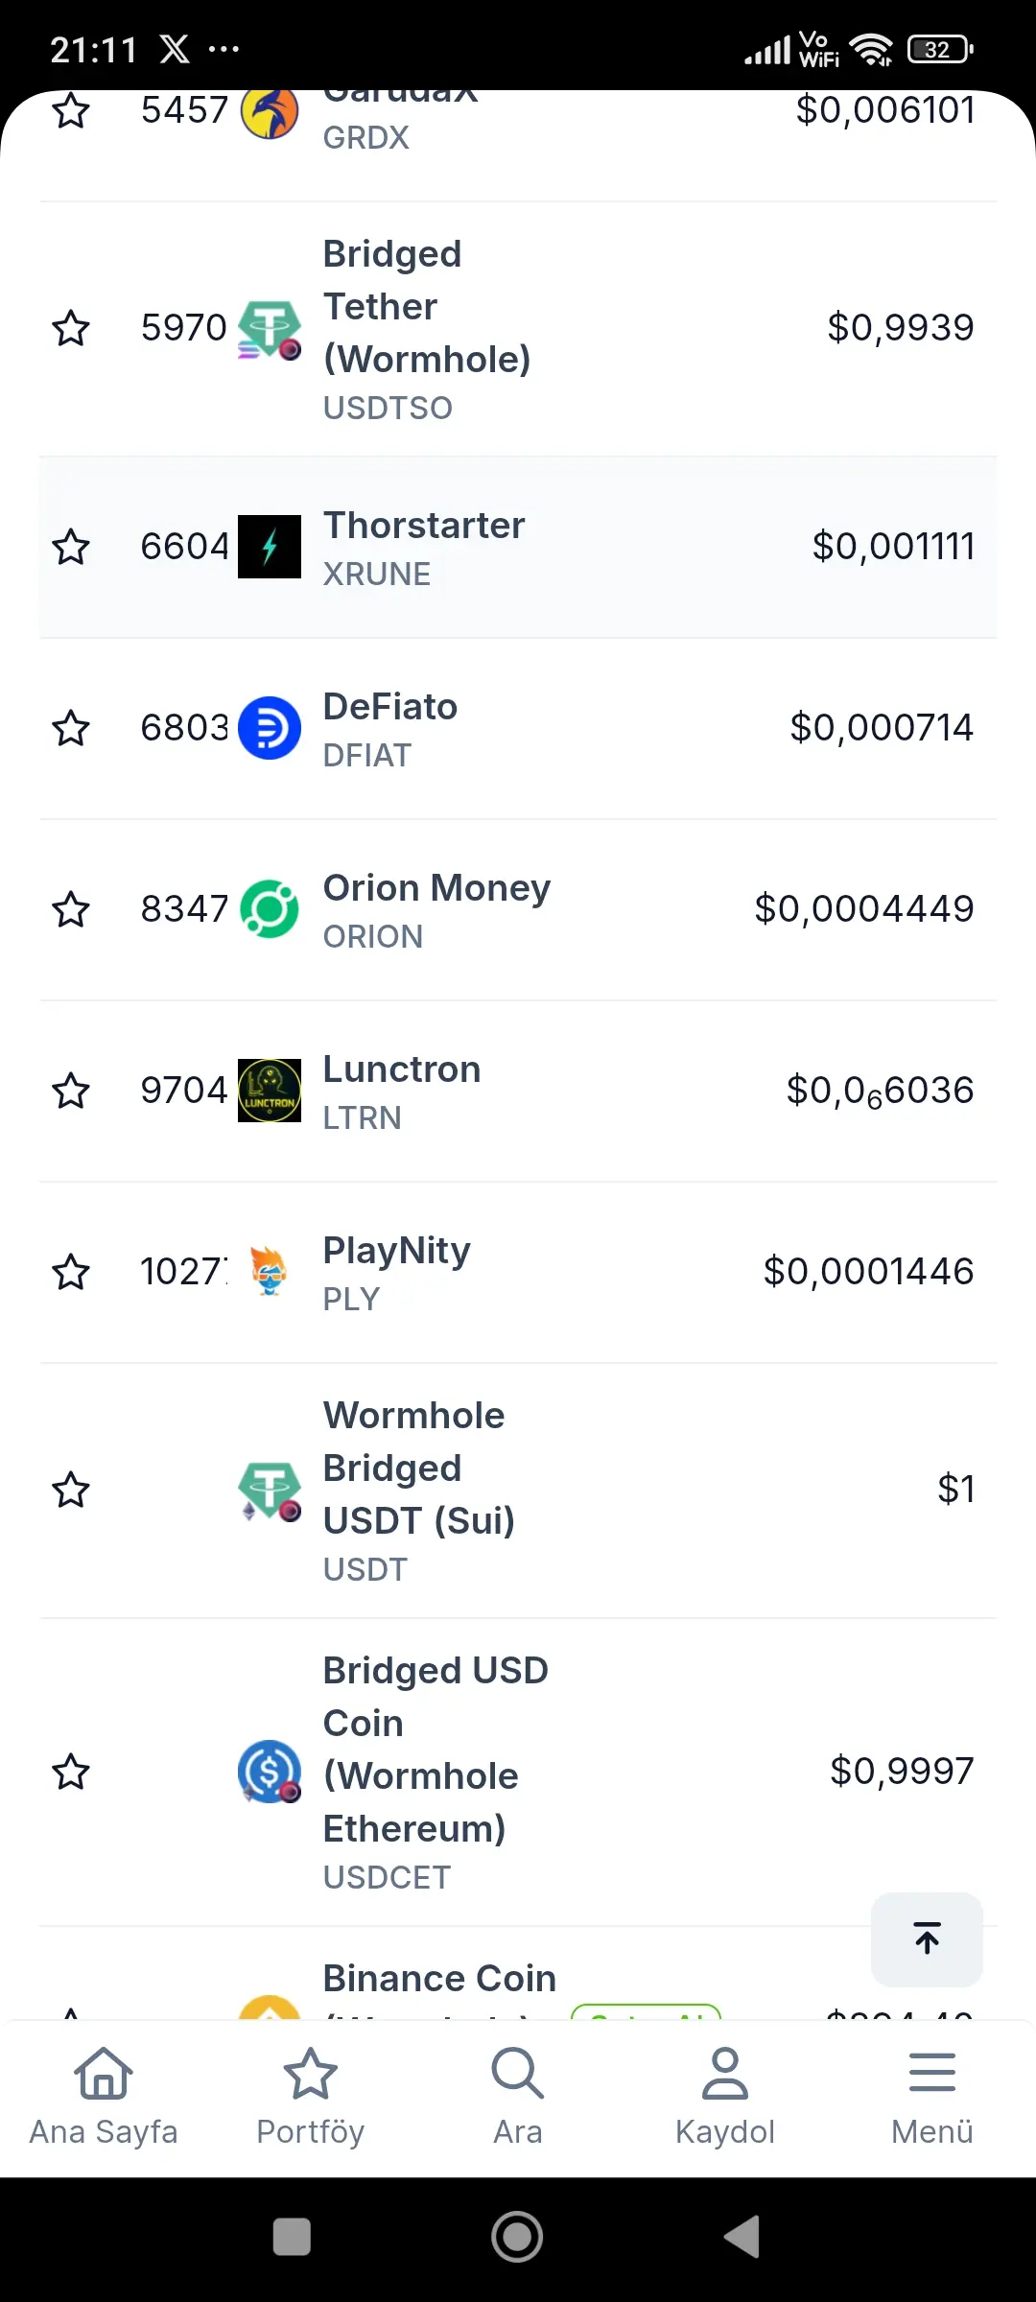Toggle favorite star for Thorstarter
This screenshot has height=2302, width=1036.
[x=71, y=547]
